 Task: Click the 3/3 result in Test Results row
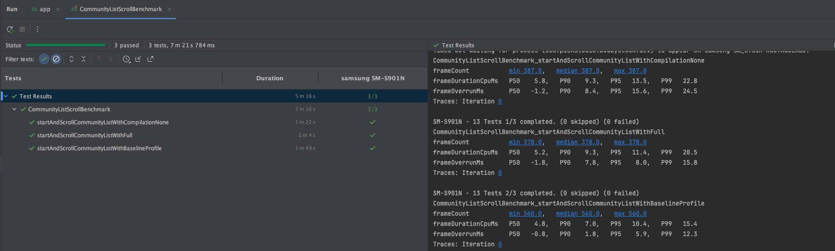tap(372, 96)
